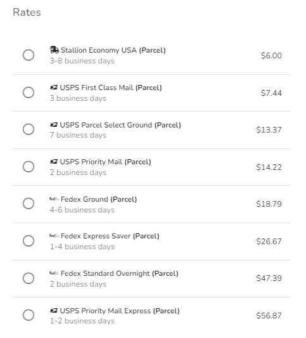Click the Fedex Ground (Parcel) label
The height and width of the screenshot is (338, 306).
pos(99,199)
